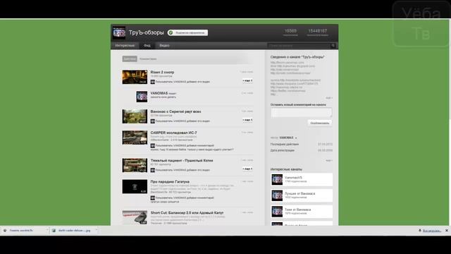Viewport: 451px width, 254px height.
Task: Click user icon under CAMPER ИС-7 video
Action: click(x=152, y=146)
